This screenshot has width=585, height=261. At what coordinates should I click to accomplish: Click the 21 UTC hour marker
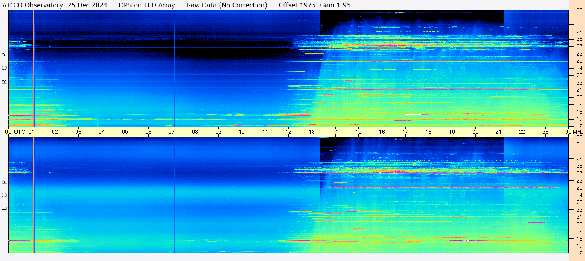click(x=499, y=132)
